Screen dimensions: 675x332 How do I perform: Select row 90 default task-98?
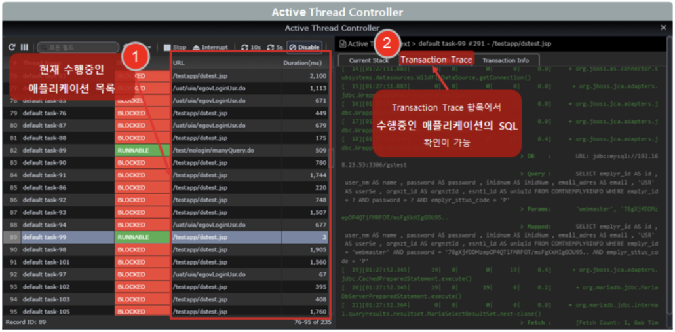coord(166,249)
